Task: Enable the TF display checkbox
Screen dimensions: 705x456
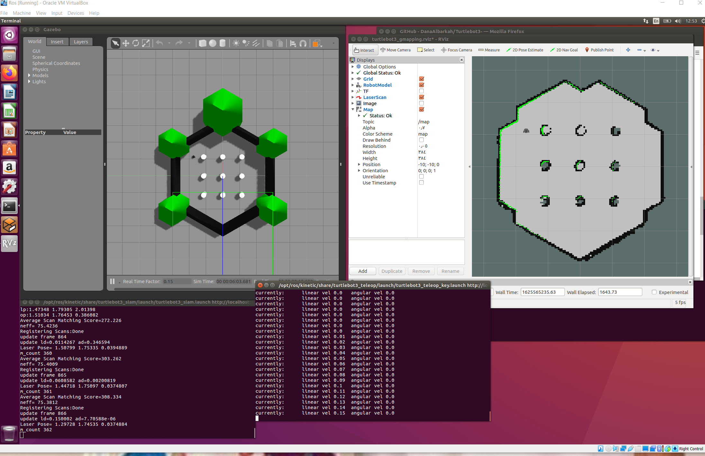Action: pos(421,91)
